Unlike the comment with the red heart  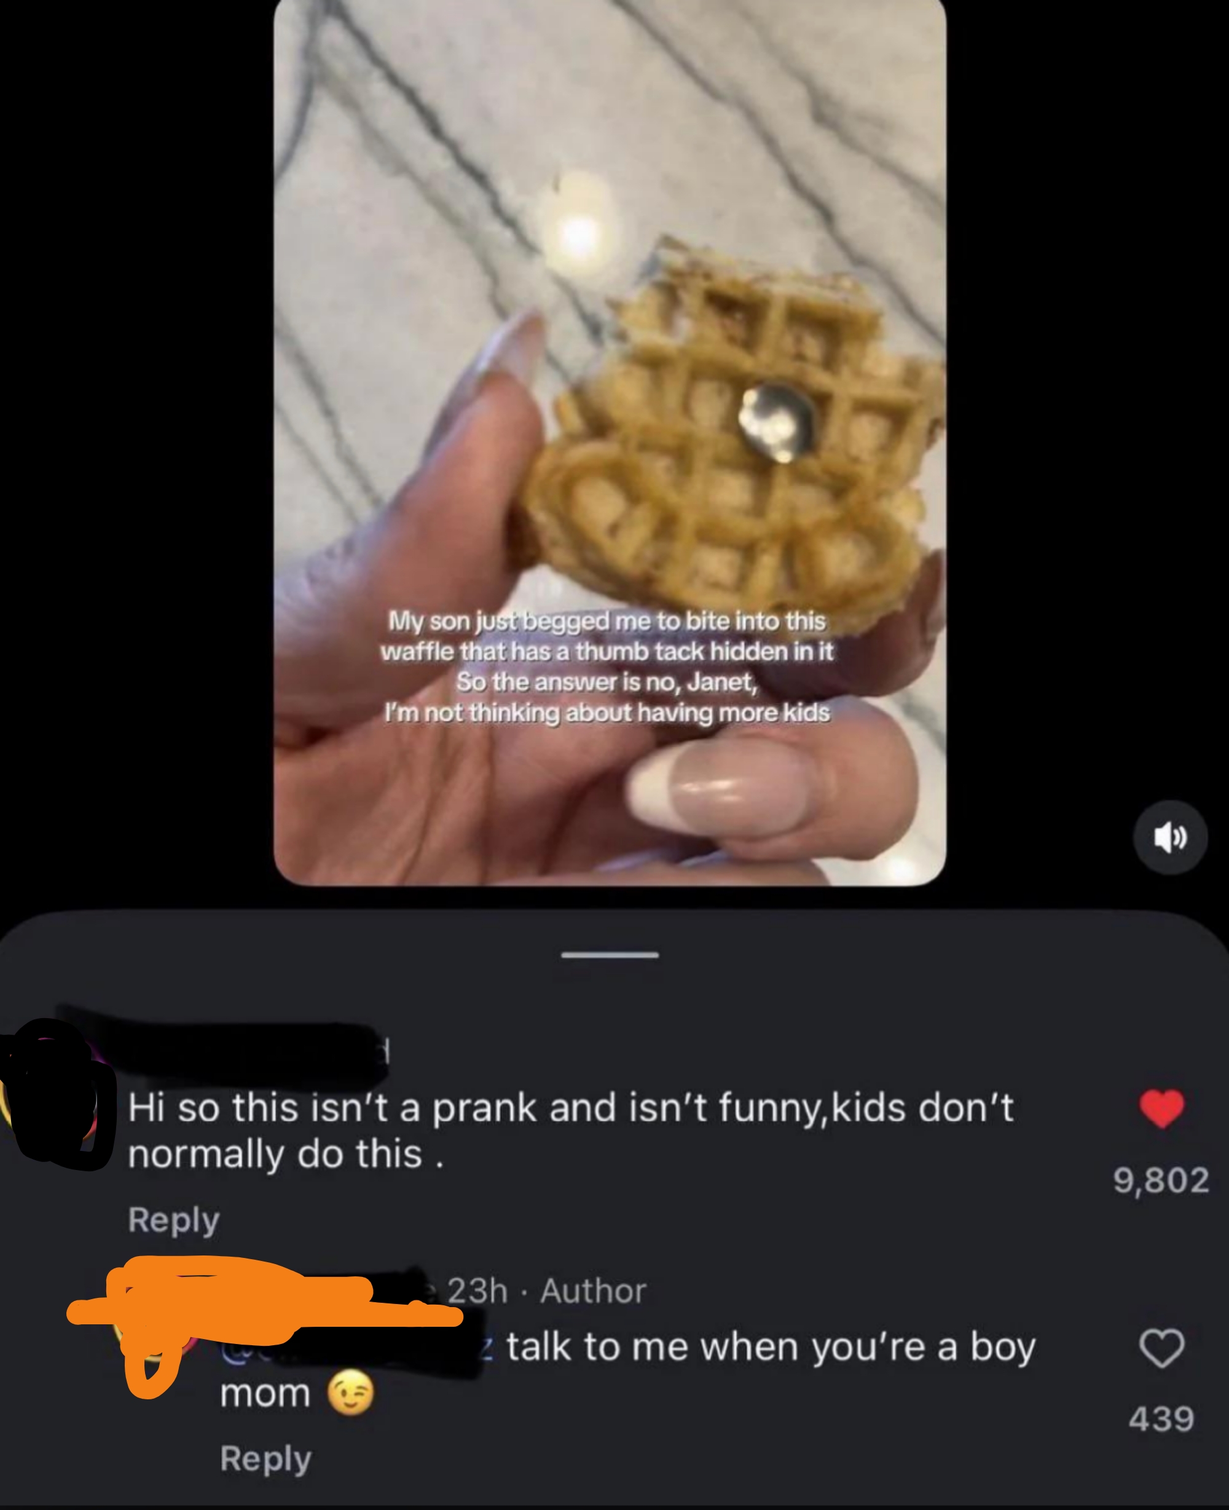pos(1162,1109)
